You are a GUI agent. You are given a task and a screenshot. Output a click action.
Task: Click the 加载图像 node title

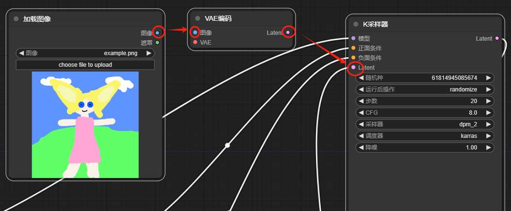37,19
